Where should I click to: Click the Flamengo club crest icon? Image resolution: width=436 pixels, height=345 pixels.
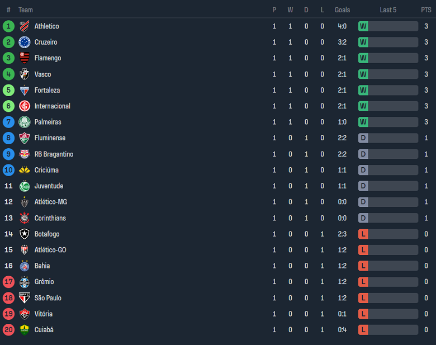pyautogui.click(x=24, y=58)
